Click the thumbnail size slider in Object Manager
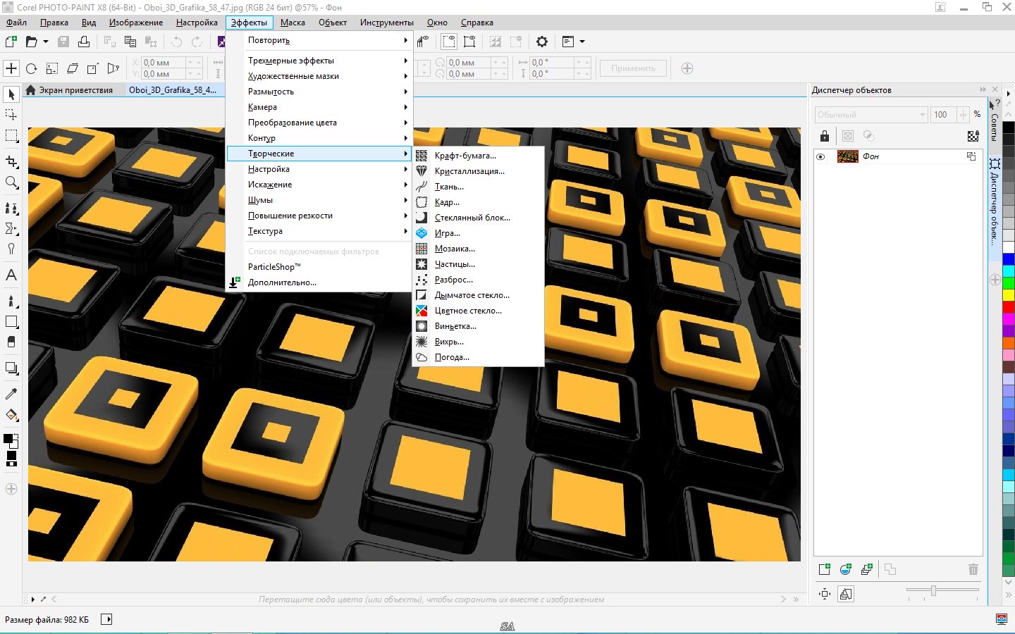This screenshot has height=634, width=1015. (x=933, y=590)
